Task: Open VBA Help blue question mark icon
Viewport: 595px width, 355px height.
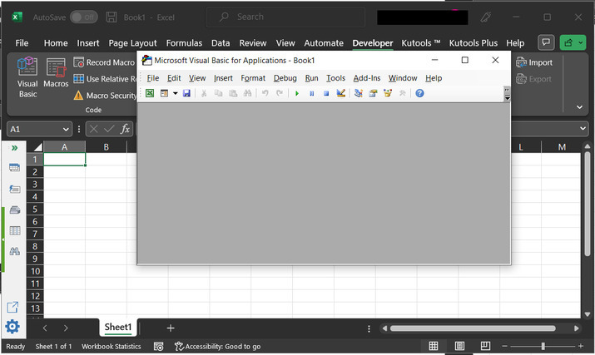Action: pos(419,93)
